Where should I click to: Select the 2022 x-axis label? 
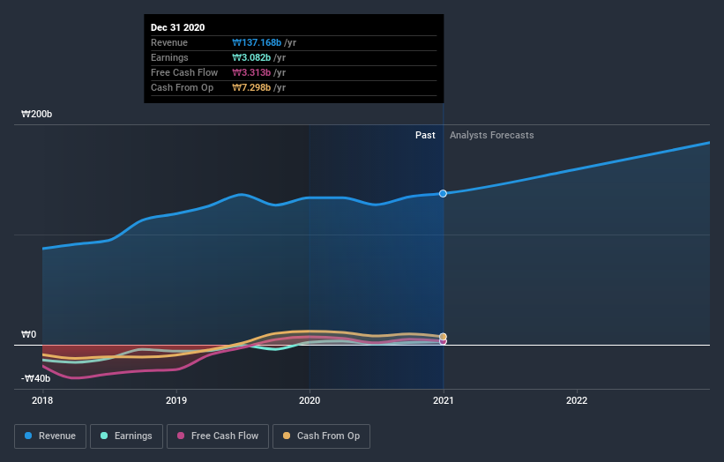(x=577, y=400)
